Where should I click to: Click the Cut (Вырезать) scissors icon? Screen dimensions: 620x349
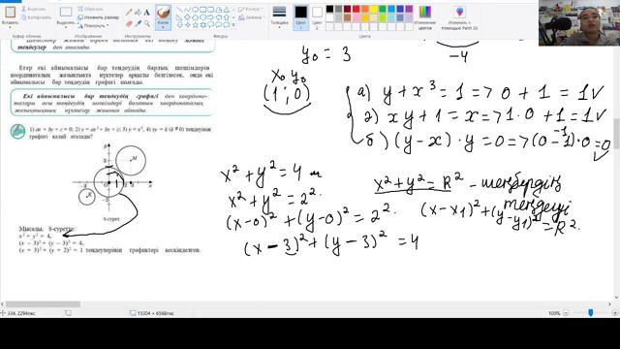[24, 9]
